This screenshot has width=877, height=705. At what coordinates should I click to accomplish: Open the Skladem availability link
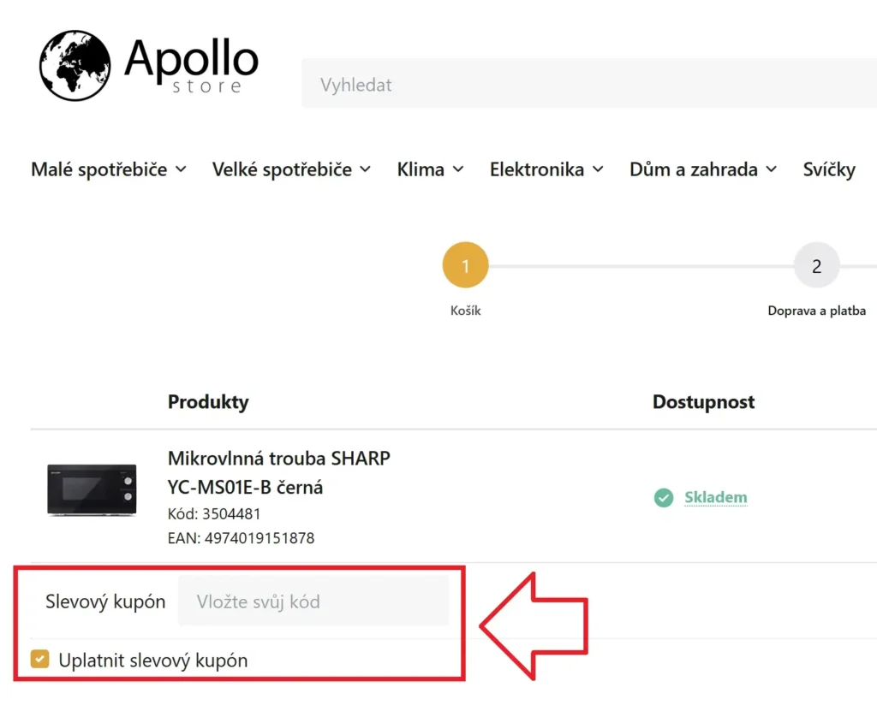pyautogui.click(x=716, y=497)
